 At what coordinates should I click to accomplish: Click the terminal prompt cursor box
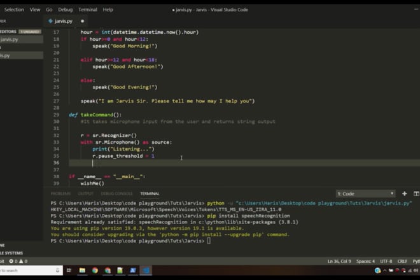click(209, 241)
